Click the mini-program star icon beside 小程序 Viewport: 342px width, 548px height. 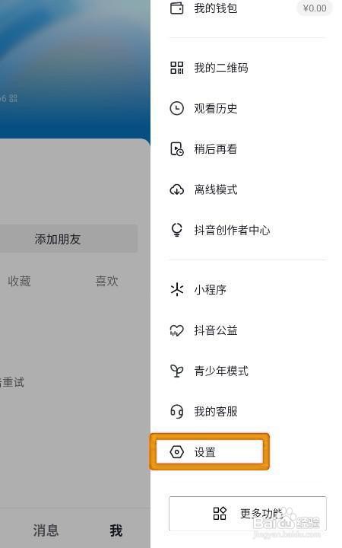(x=176, y=289)
